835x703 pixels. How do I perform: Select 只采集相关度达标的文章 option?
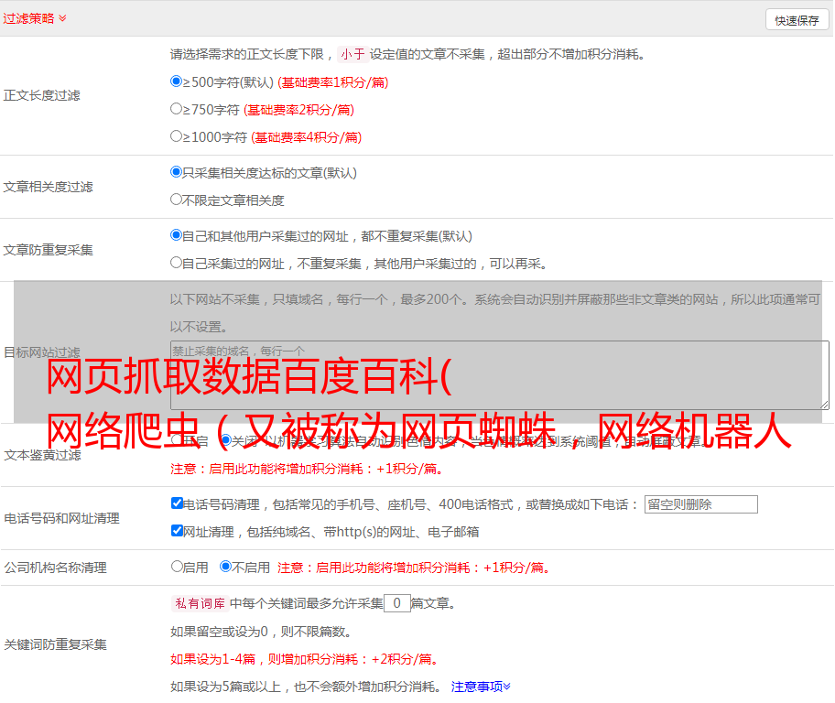tap(177, 172)
